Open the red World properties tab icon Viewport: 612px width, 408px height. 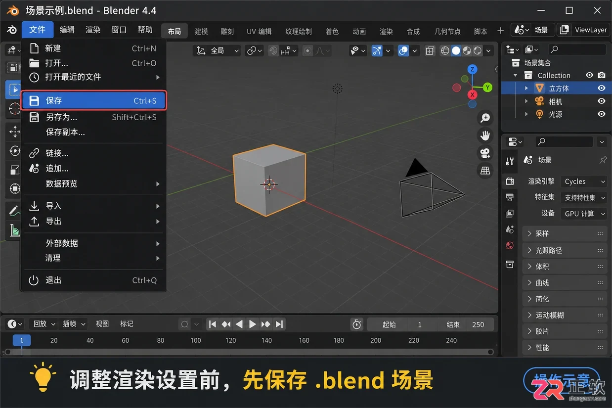click(x=510, y=246)
